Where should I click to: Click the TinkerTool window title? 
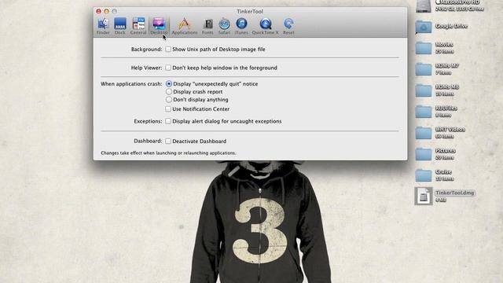(x=250, y=11)
